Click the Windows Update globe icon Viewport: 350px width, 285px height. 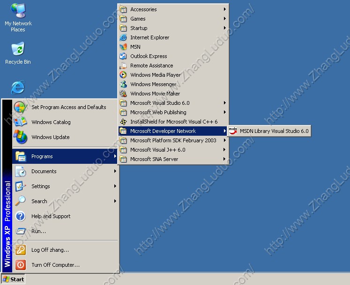pyautogui.click(x=20, y=137)
